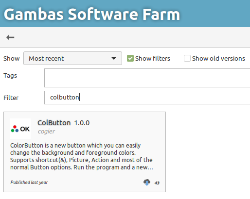Focus the Tags input field
Screen dimensions: 250x199
pos(147,78)
